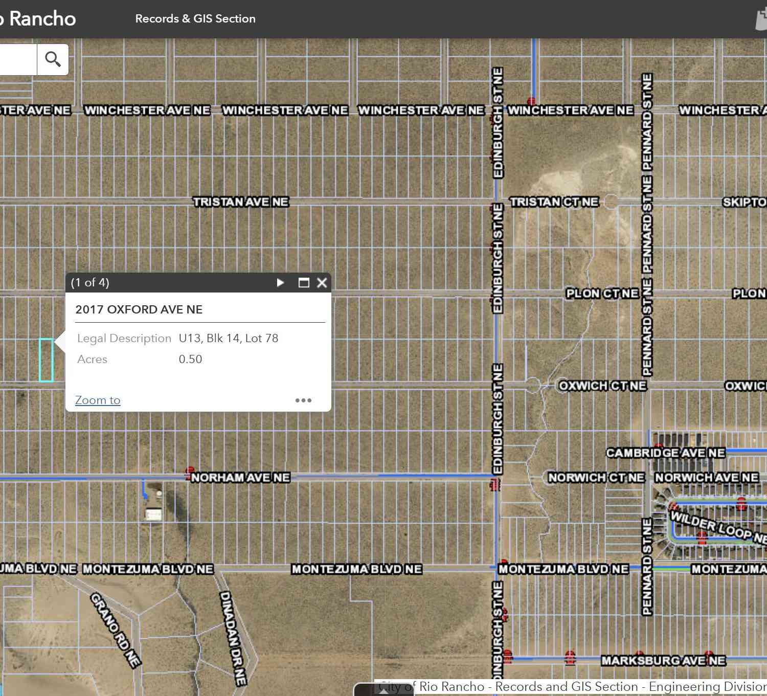Open popup more options ellipsis
This screenshot has height=696, width=767.
303,400
